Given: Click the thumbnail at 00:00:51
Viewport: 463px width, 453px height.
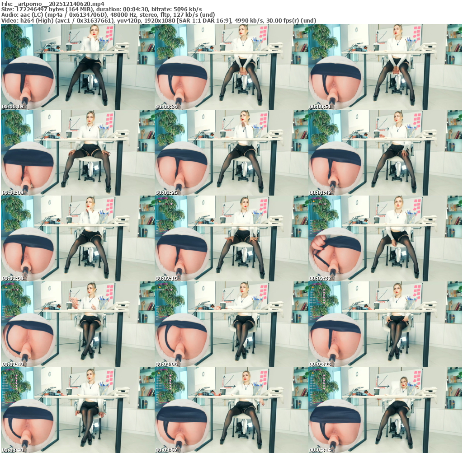Looking at the screenshot, I should tap(385, 67).
